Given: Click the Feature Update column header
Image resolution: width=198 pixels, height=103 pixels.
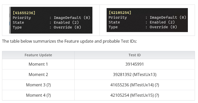Looking at the screenshot, I should [38, 55].
